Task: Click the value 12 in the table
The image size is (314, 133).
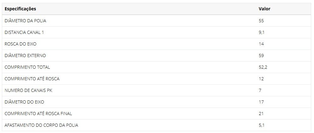Action: click(261, 79)
